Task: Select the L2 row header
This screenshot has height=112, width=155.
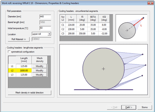Action: click(x=12, y=70)
